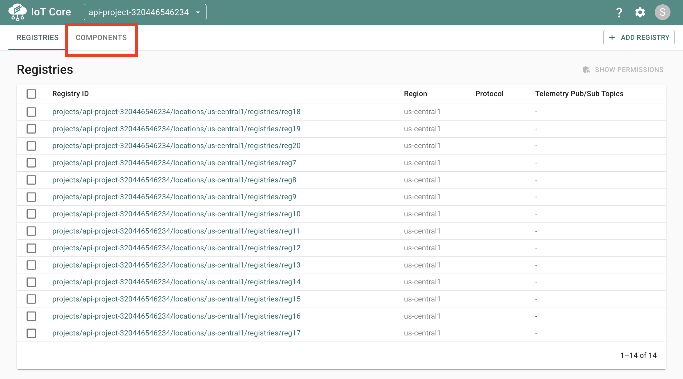Check the box for registry reg19
683x379 pixels.
point(31,129)
